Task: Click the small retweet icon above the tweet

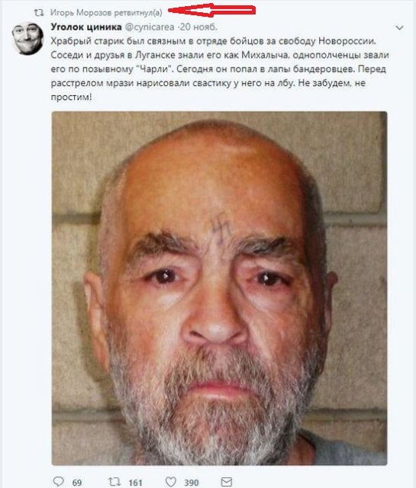Action: pos(39,13)
